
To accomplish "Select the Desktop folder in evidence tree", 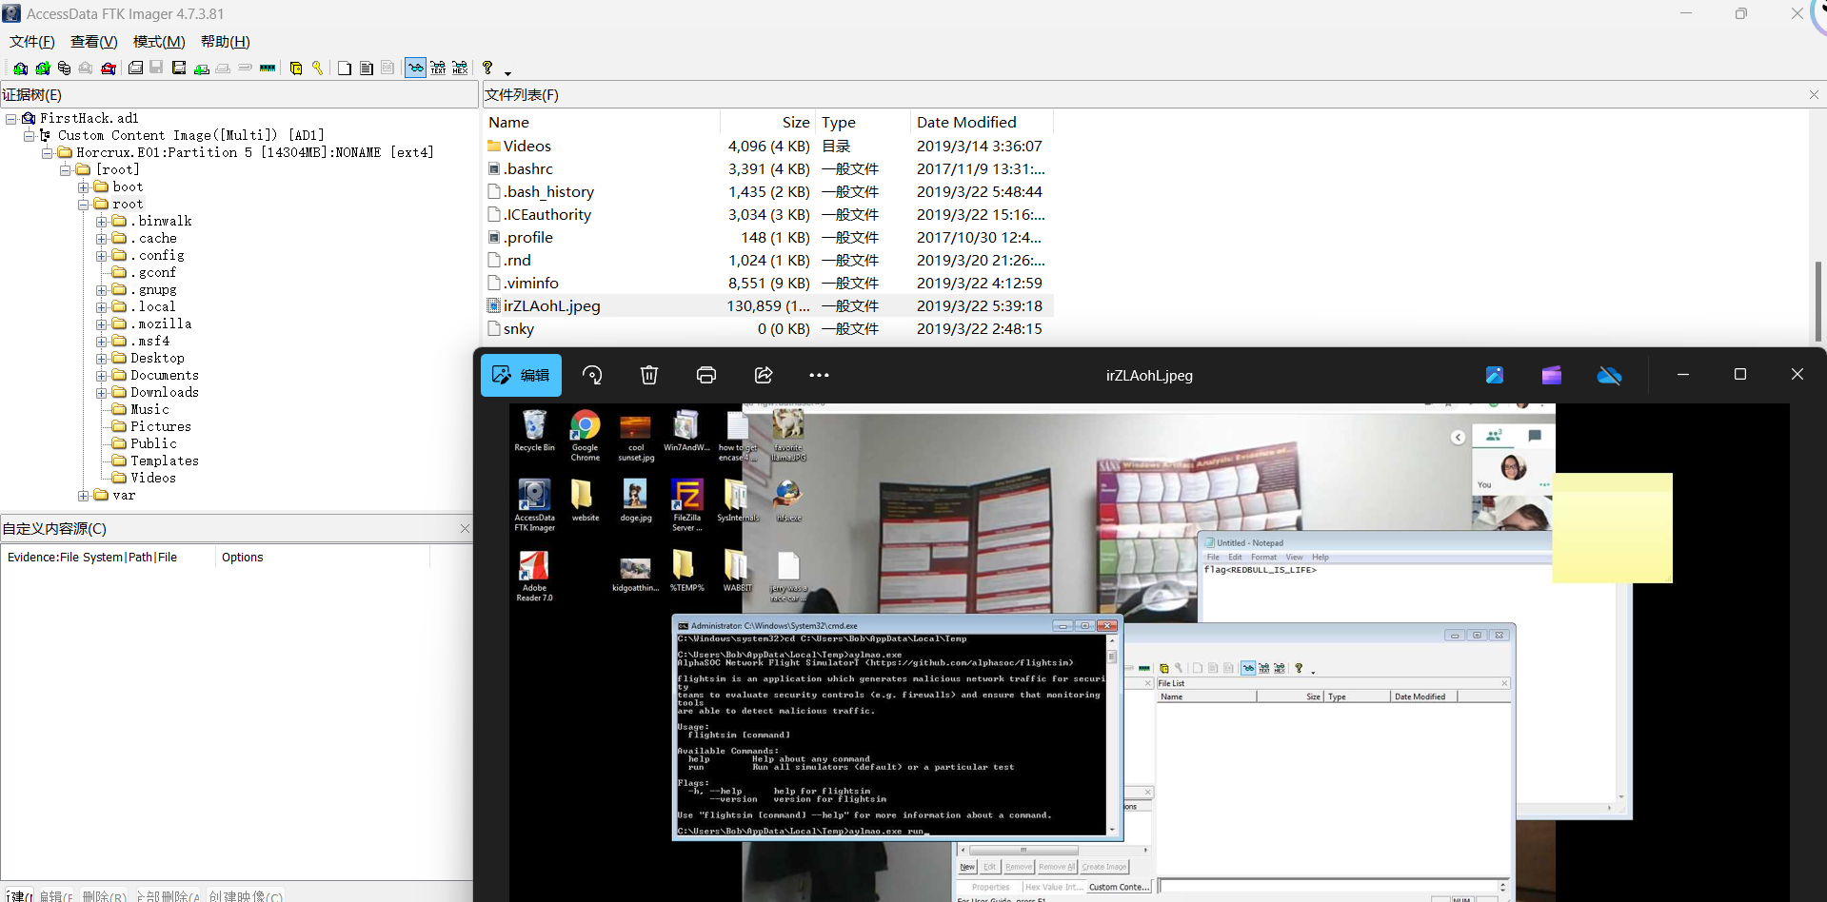I will (157, 359).
